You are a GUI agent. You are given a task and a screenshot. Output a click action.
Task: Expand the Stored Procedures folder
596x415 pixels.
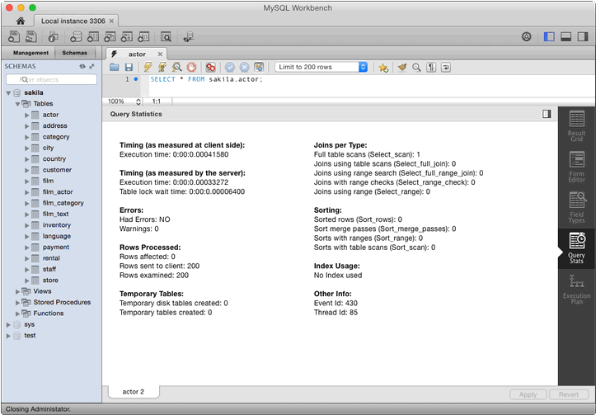point(17,303)
